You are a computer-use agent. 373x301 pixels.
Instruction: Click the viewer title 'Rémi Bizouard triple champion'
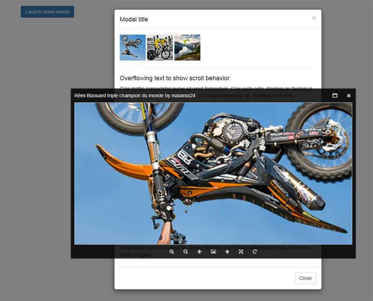tap(135, 96)
